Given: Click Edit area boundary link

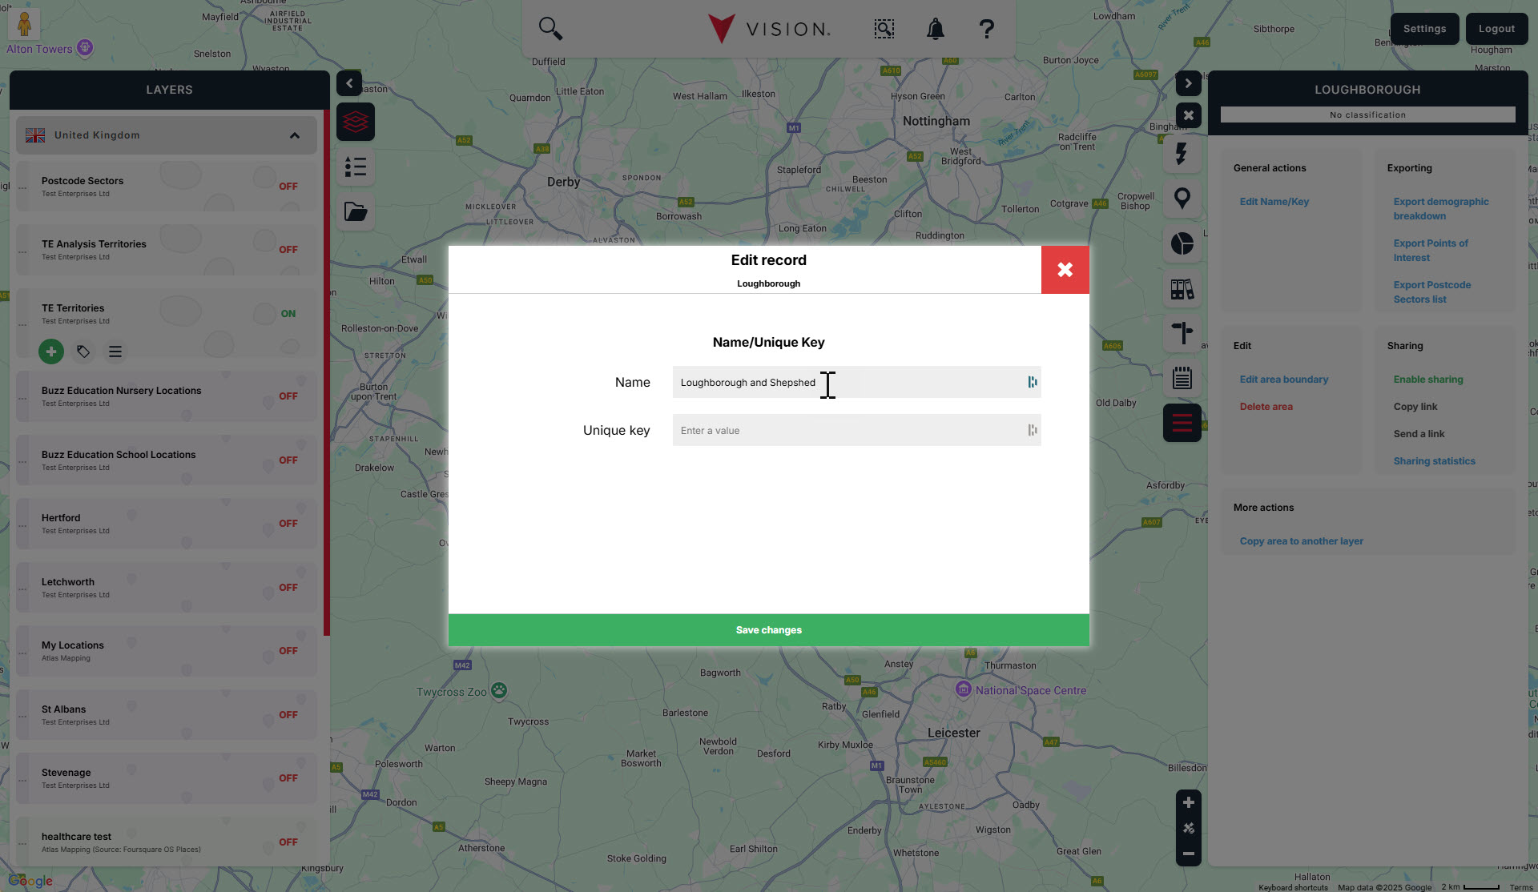Looking at the screenshot, I should coord(1284,380).
